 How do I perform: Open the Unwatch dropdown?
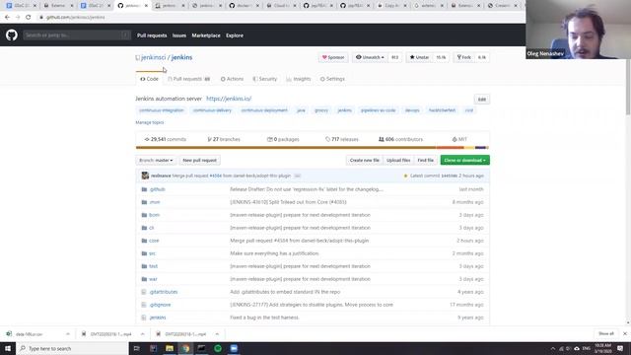pyautogui.click(x=370, y=57)
